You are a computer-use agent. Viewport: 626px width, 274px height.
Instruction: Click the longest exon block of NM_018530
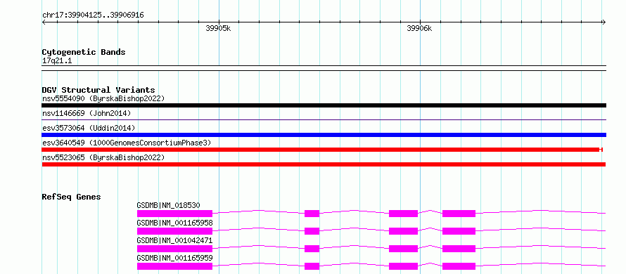tap(175, 214)
